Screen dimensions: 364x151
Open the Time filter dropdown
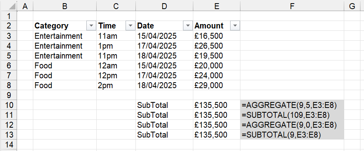point(130,26)
